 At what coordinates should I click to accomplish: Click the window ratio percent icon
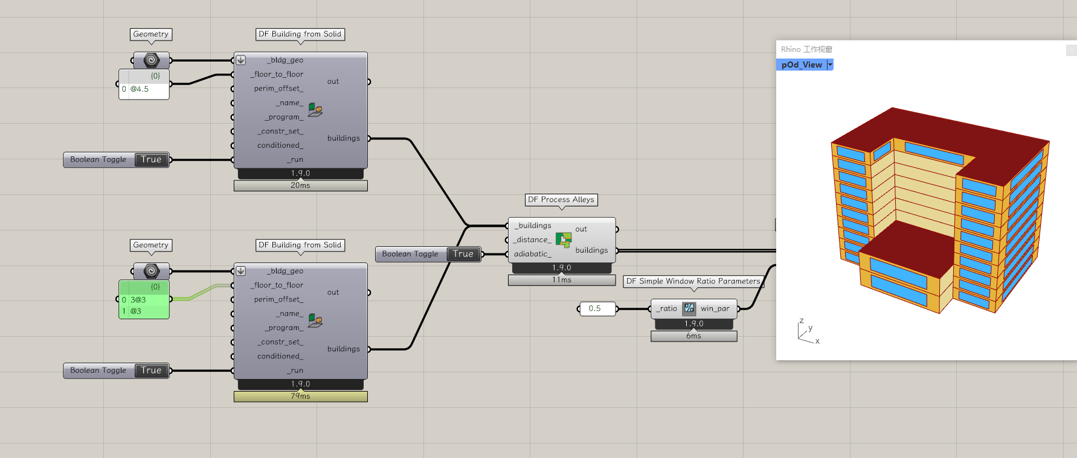point(689,308)
